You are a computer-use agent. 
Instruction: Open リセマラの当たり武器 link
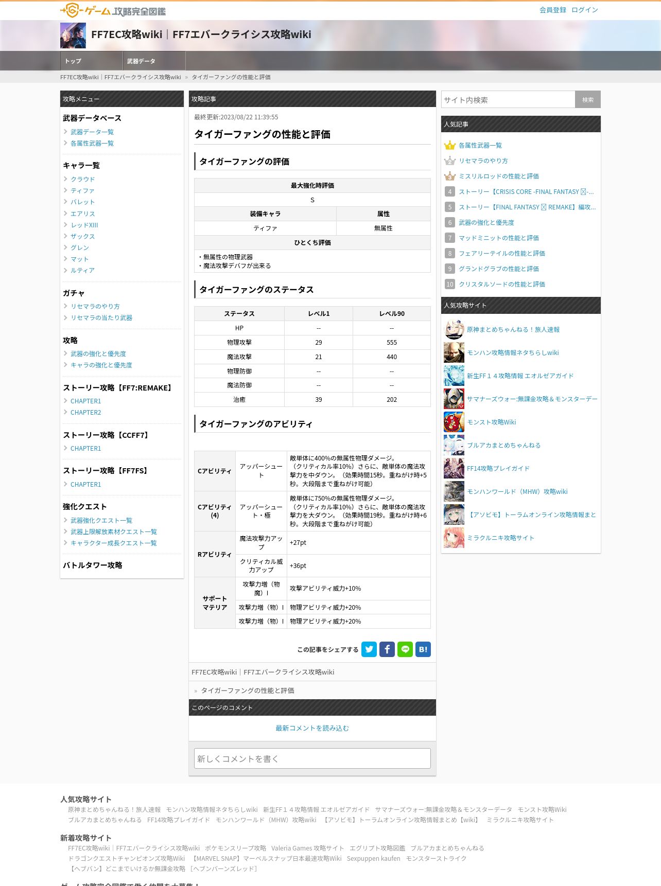click(x=101, y=317)
